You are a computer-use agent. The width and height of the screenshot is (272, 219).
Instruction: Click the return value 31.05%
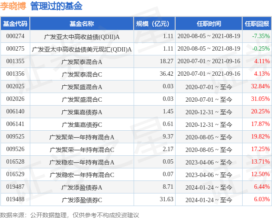click(260, 99)
